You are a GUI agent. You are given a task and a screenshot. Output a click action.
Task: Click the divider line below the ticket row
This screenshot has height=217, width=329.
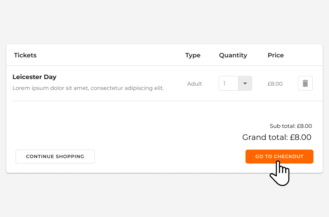tap(167, 101)
